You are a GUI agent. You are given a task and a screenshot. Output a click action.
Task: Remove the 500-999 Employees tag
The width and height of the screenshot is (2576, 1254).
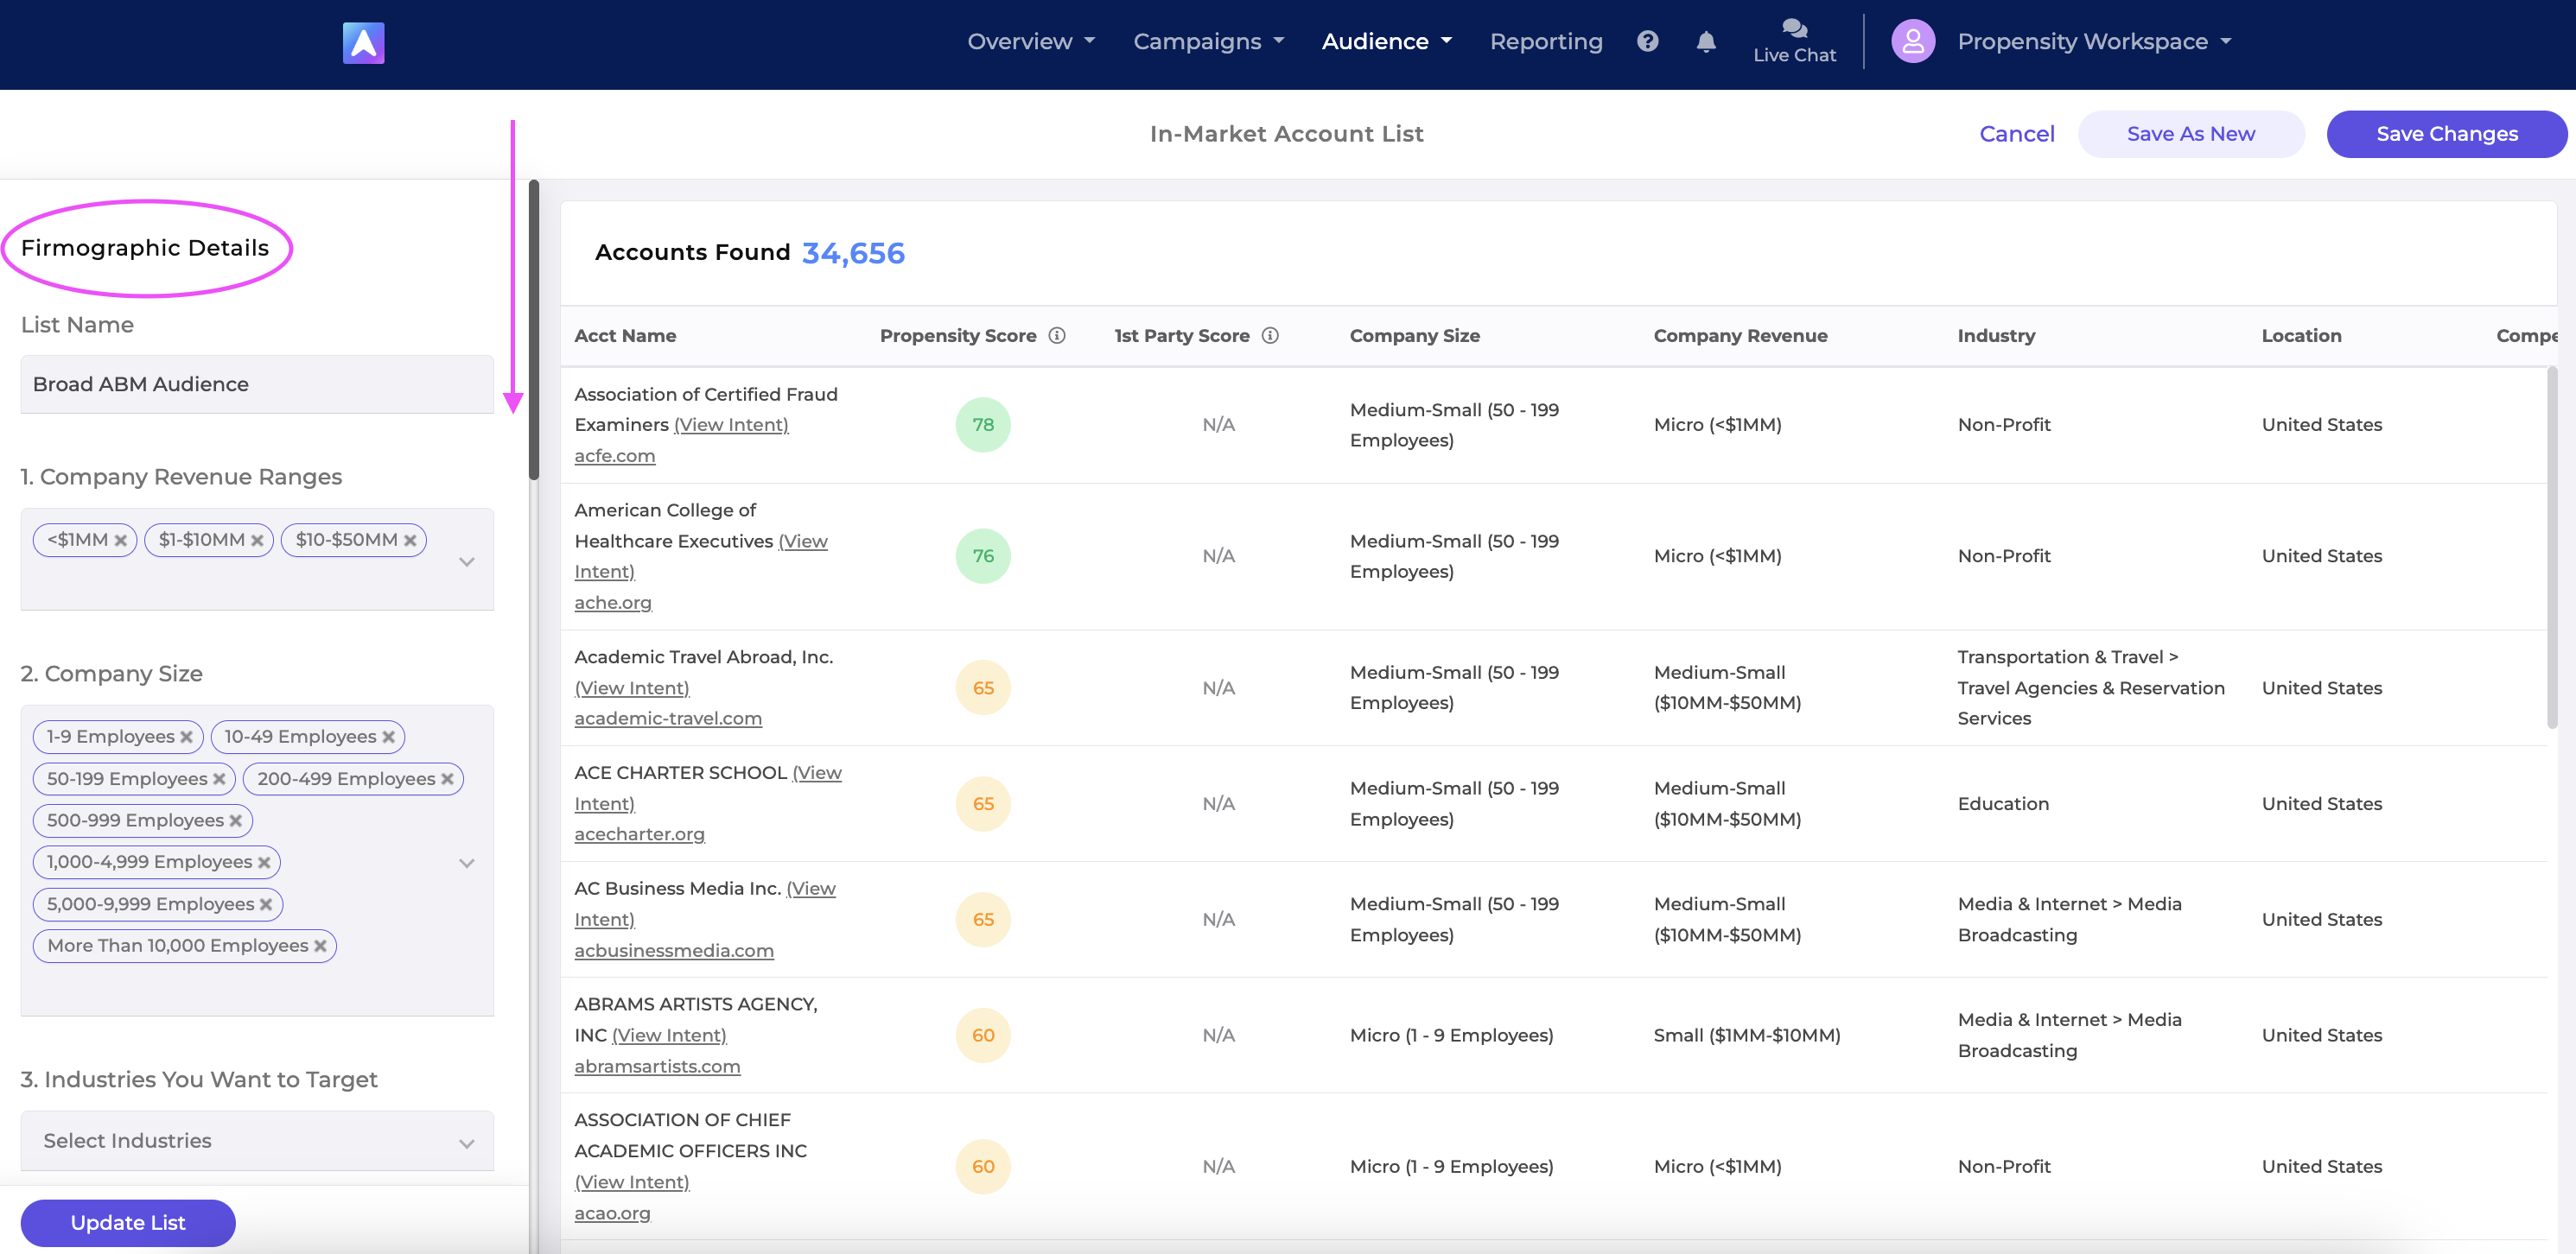pyautogui.click(x=236, y=821)
